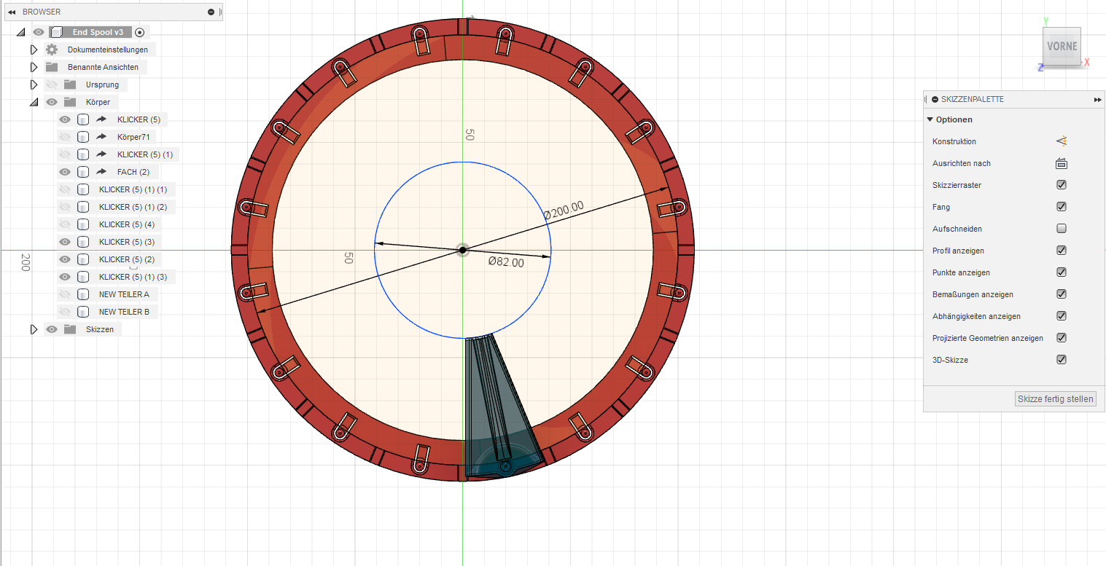Click the Browser panel minus icon
This screenshot has width=1106, height=566.
click(211, 12)
